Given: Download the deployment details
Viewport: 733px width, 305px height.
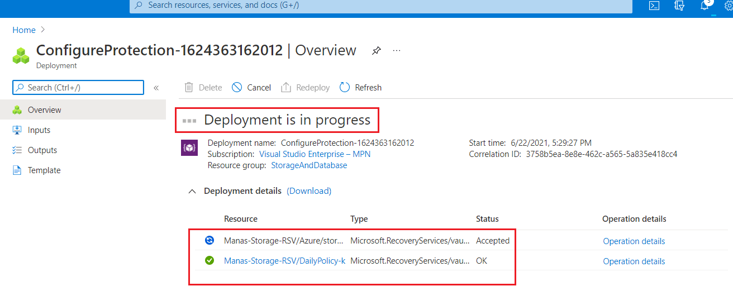Looking at the screenshot, I should [309, 191].
